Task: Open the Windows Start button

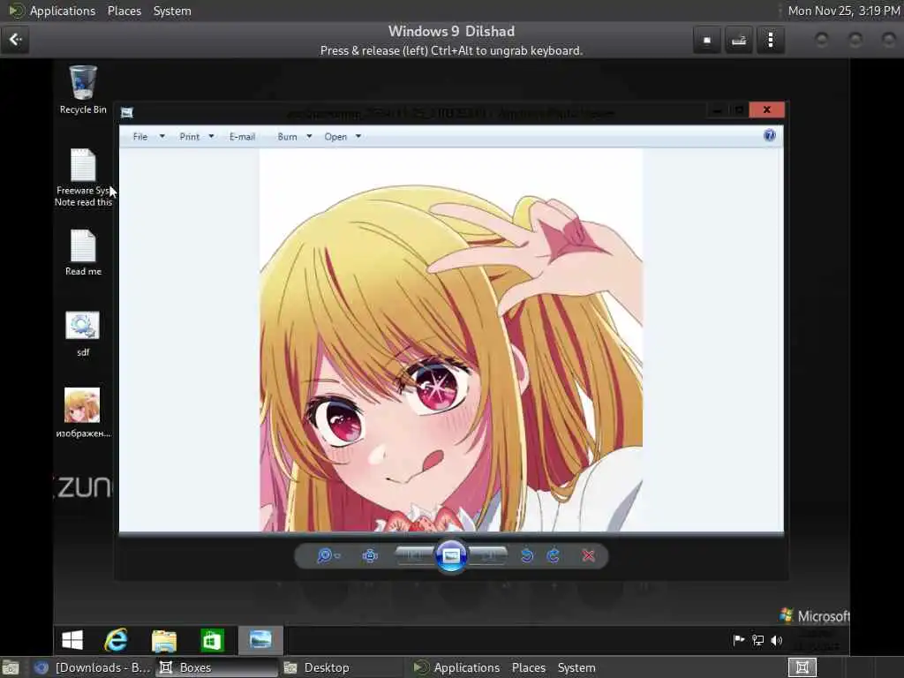Action: (72, 640)
